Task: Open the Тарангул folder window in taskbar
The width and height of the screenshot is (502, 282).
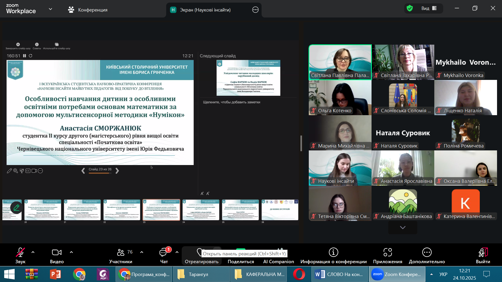Action: click(201, 274)
